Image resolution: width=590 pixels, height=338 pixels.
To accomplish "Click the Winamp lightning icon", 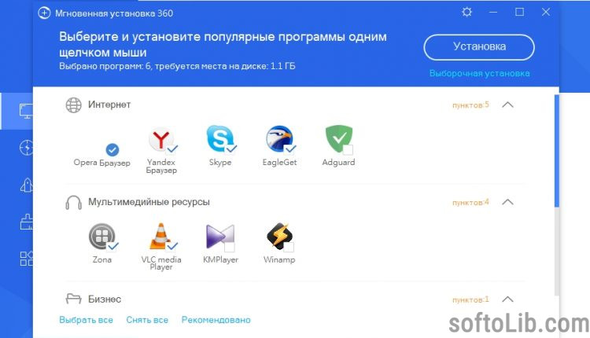I will click(x=279, y=236).
